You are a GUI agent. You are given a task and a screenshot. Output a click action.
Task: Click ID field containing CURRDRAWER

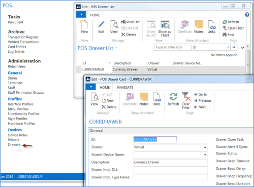[x=155, y=139]
